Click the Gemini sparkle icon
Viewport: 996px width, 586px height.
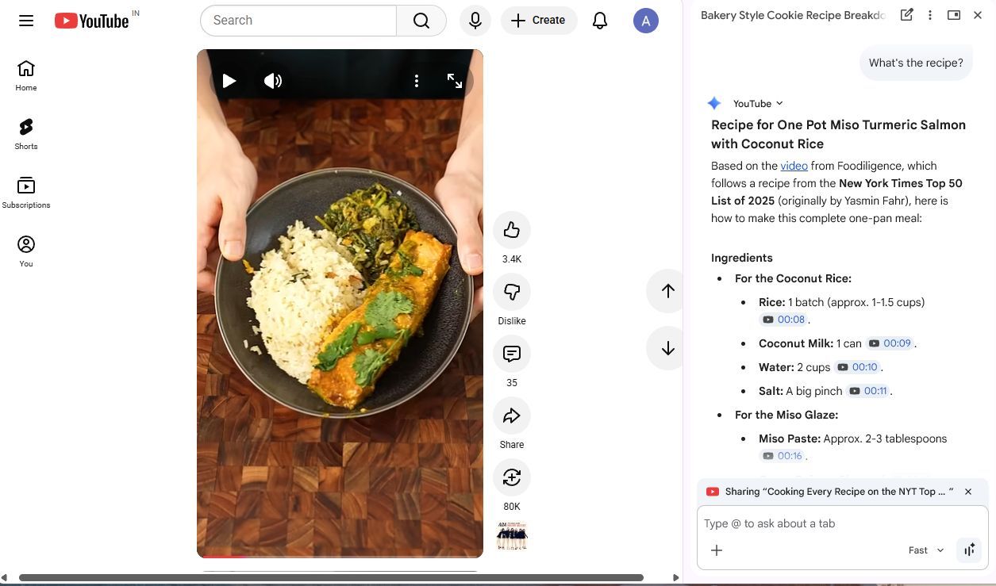(x=714, y=104)
